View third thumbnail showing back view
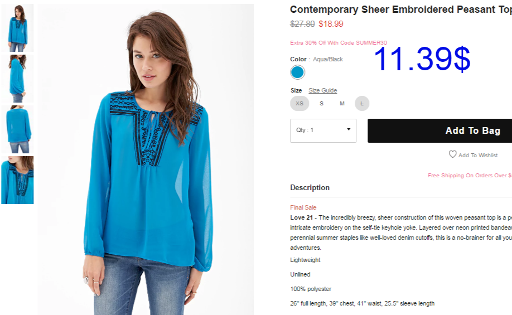This screenshot has width=512, height=315. click(x=17, y=129)
